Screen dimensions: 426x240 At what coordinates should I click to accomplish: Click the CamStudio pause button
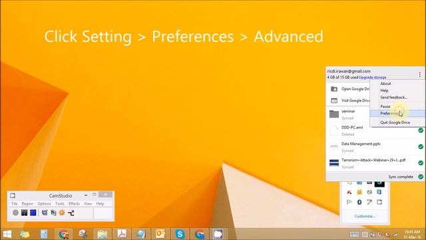pos(24,213)
